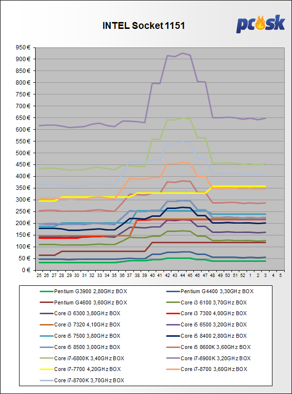Select the Core i7-8700 3,60GHz BOX legend label
Viewport: 292px width, 394px height.
(214, 369)
